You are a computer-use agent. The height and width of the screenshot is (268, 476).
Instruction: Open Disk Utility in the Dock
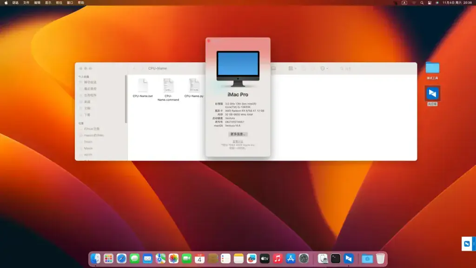tap(323, 259)
